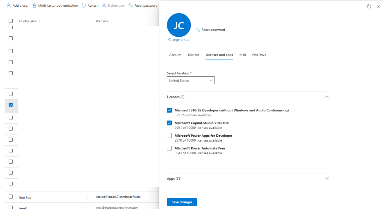Collapse the Licenses (2) section chevron

[x=327, y=97]
